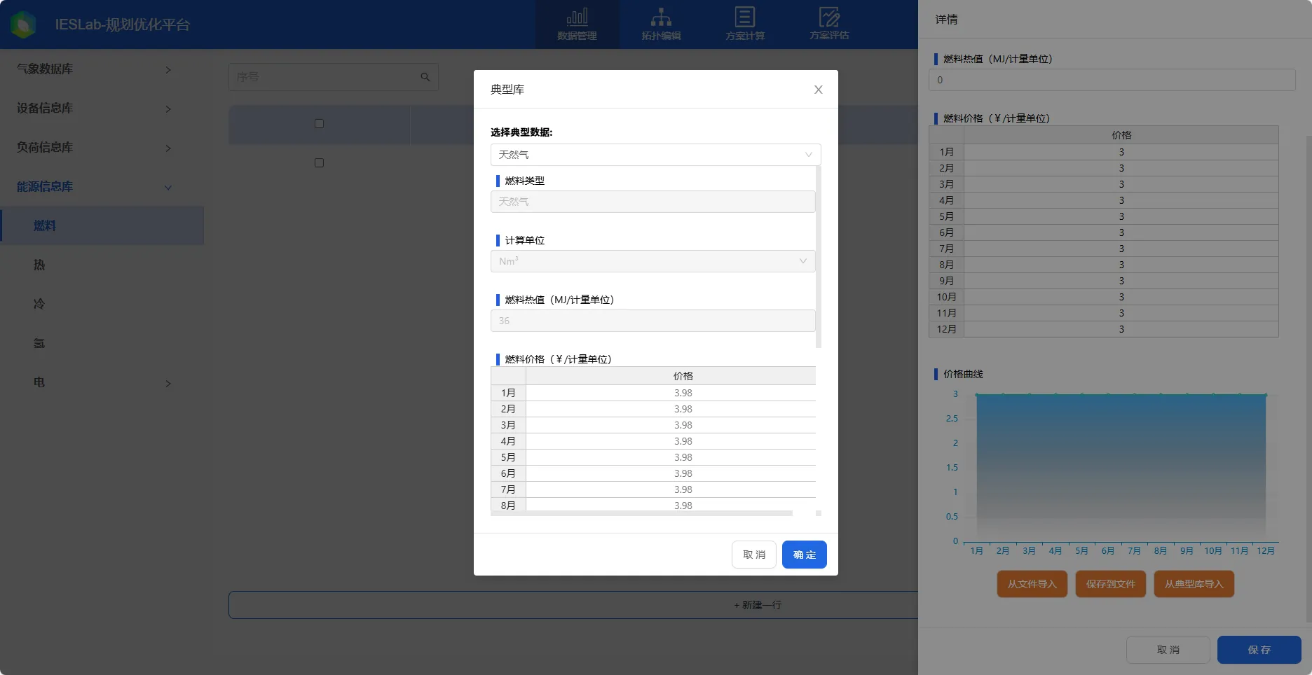This screenshot has height=675, width=1312.
Task: Expand the 负荷信息库 sidebar chevron
Action: 168,148
